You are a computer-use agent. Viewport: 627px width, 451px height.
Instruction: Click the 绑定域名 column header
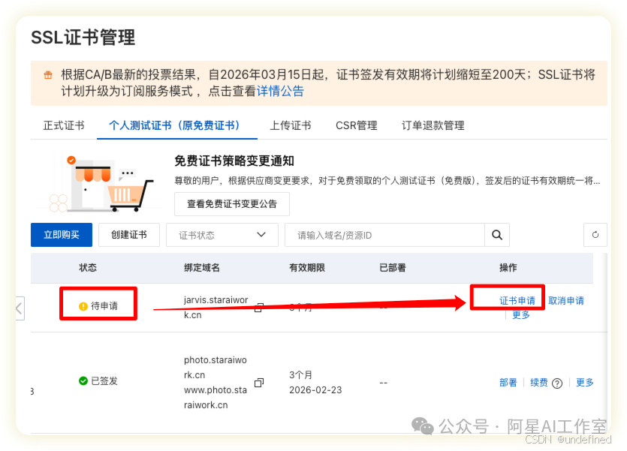[x=202, y=268]
